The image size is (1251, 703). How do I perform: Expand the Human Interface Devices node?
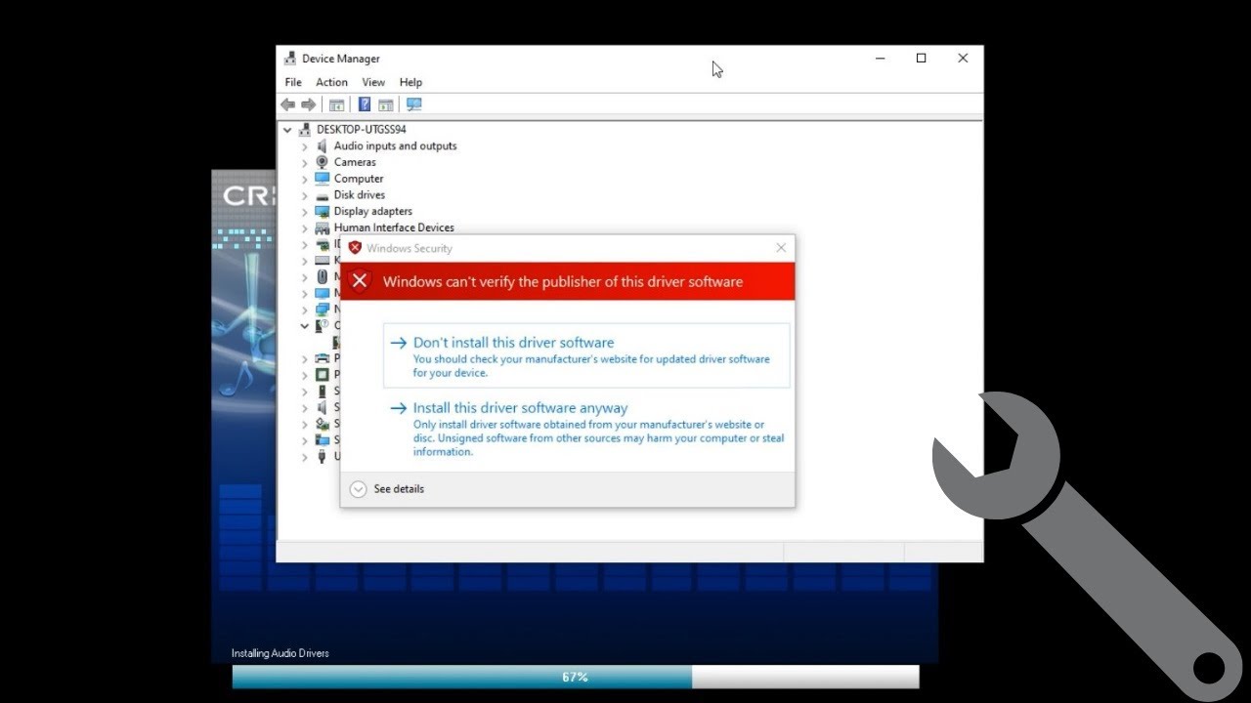pos(304,228)
